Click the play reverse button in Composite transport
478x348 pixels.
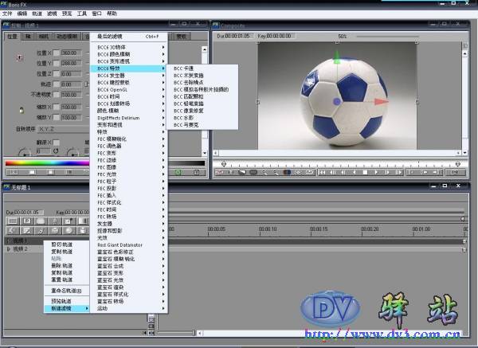[x=355, y=173]
